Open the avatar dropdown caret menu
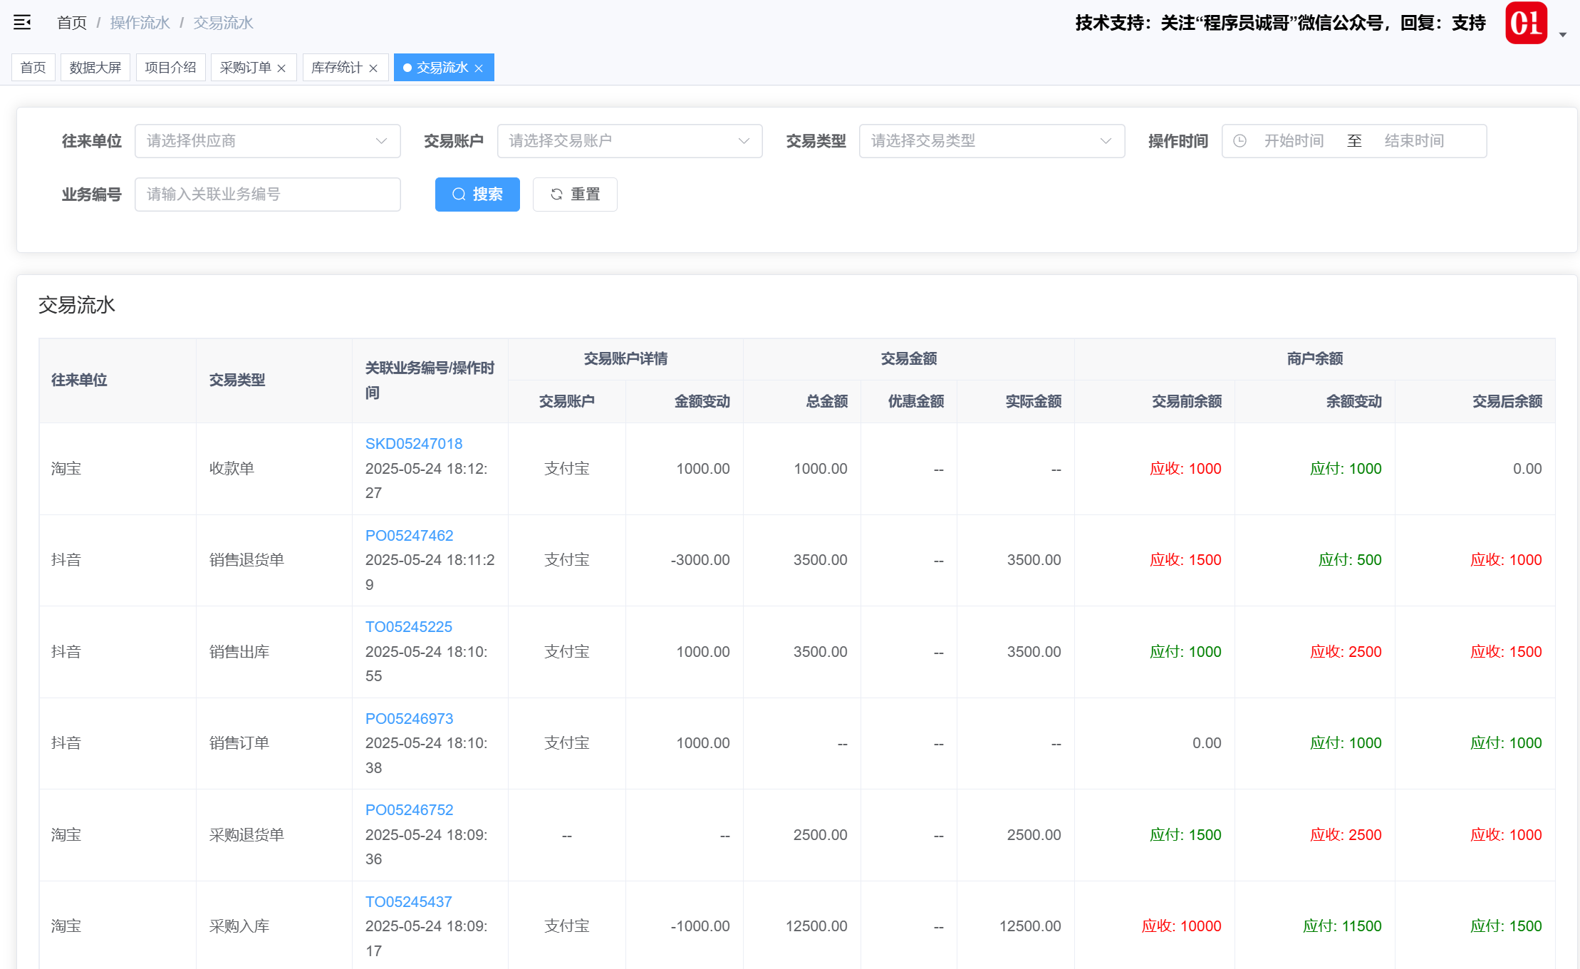The width and height of the screenshot is (1580, 969). pos(1562,34)
